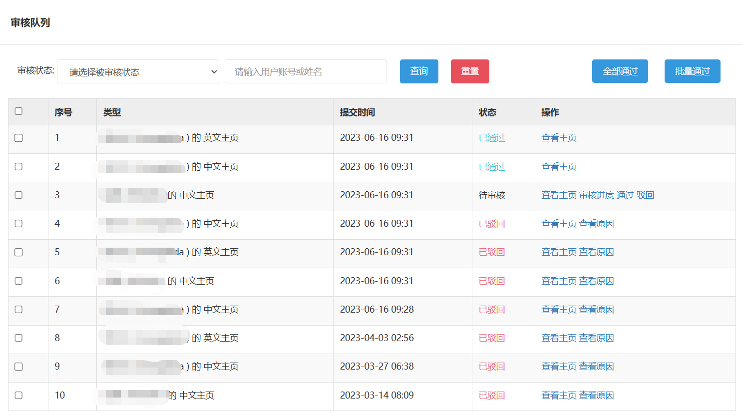Open 查看主页 link in row 1
This screenshot has width=742, height=418.
559,138
